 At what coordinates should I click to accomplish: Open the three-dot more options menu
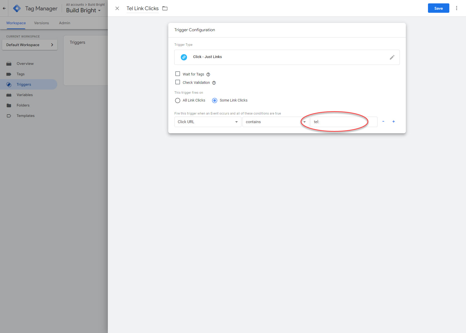[x=456, y=8]
